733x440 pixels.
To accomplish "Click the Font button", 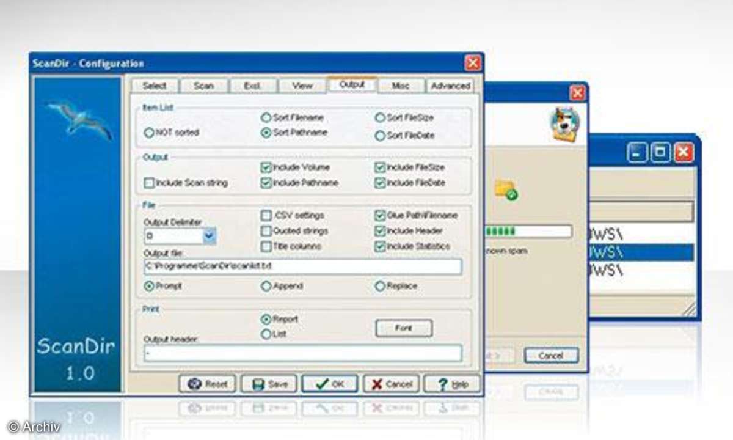I will (404, 328).
